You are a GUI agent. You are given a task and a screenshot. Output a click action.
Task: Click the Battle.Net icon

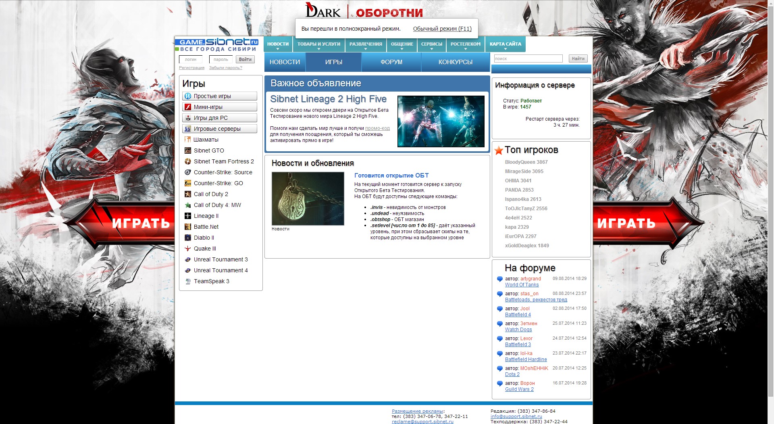187,227
